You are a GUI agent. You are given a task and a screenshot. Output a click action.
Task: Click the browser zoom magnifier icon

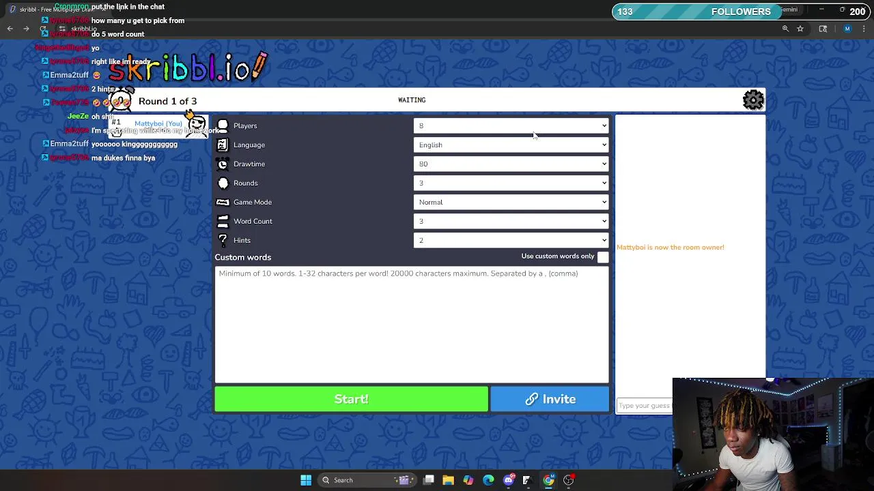pyautogui.click(x=785, y=29)
